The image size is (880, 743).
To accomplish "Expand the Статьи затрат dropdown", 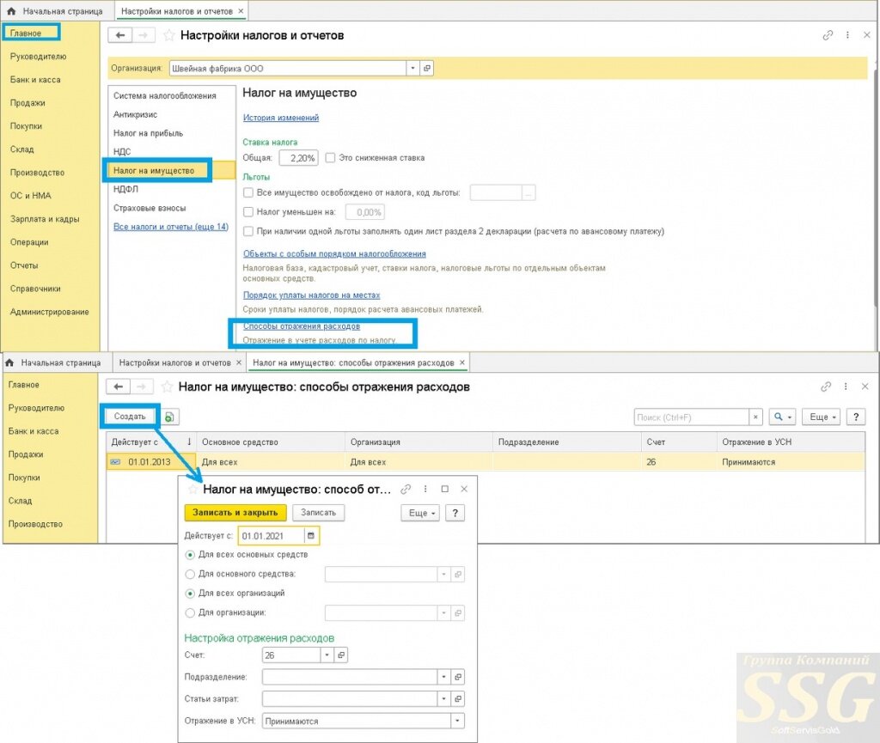I will pos(444,698).
